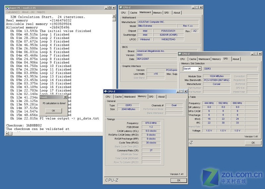Open Mainboard tab in SPD CPU-Z window
Viewport: 265px width, 189px height.
pos(204,59)
